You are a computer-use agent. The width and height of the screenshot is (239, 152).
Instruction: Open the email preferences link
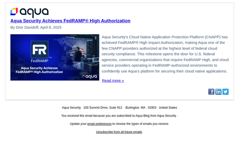(99, 124)
